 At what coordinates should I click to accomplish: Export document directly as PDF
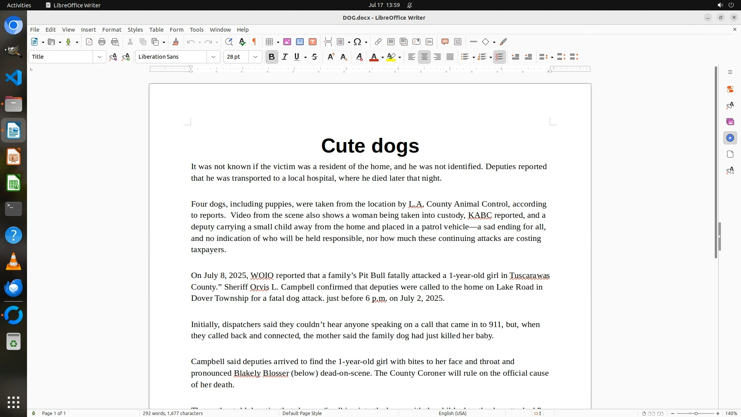[x=89, y=42]
